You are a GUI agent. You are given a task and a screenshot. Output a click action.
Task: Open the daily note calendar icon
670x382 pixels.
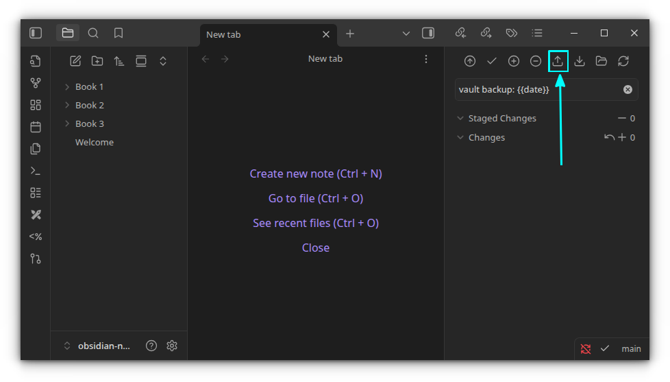coord(36,127)
